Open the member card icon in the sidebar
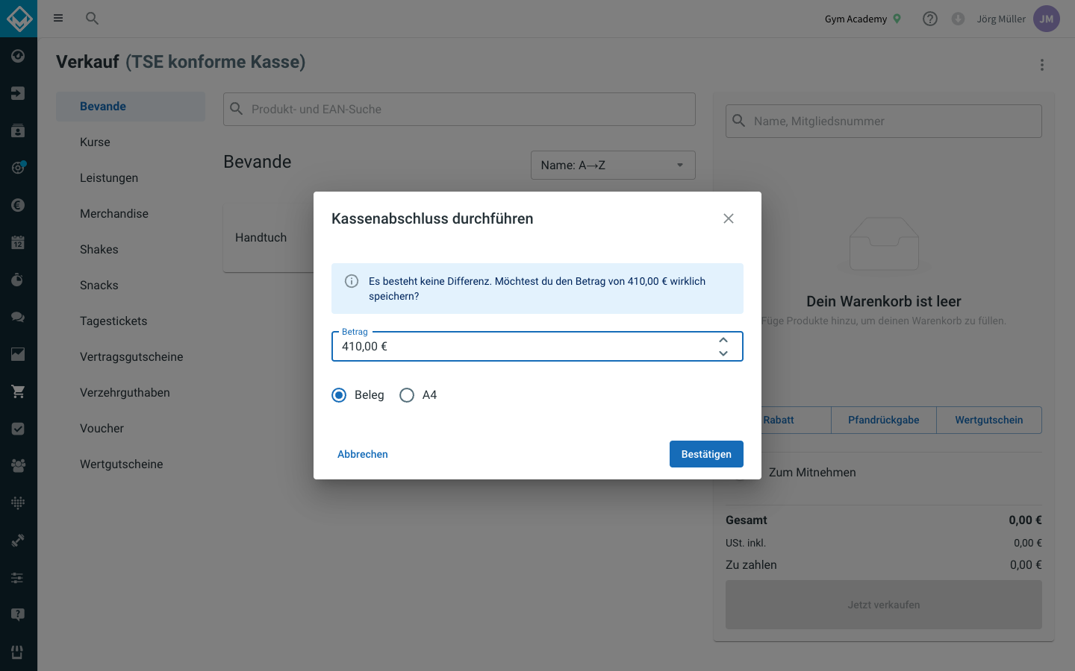The height and width of the screenshot is (671, 1075). (x=18, y=130)
